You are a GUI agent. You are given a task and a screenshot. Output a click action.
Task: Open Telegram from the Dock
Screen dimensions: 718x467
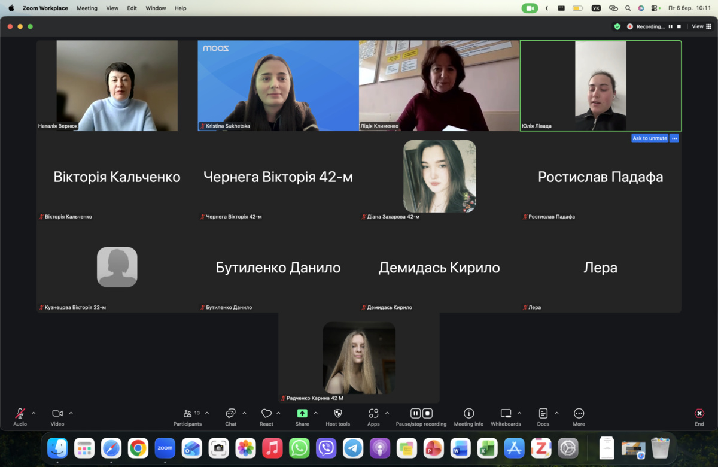(353, 448)
